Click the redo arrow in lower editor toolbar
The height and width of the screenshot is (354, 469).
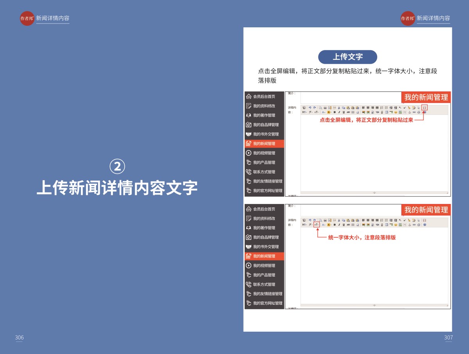click(314, 220)
